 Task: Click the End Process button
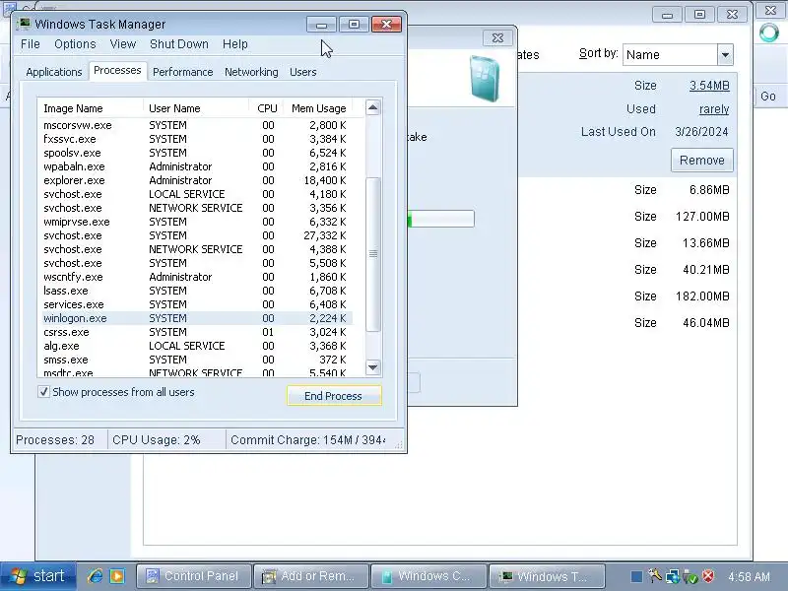[334, 396]
